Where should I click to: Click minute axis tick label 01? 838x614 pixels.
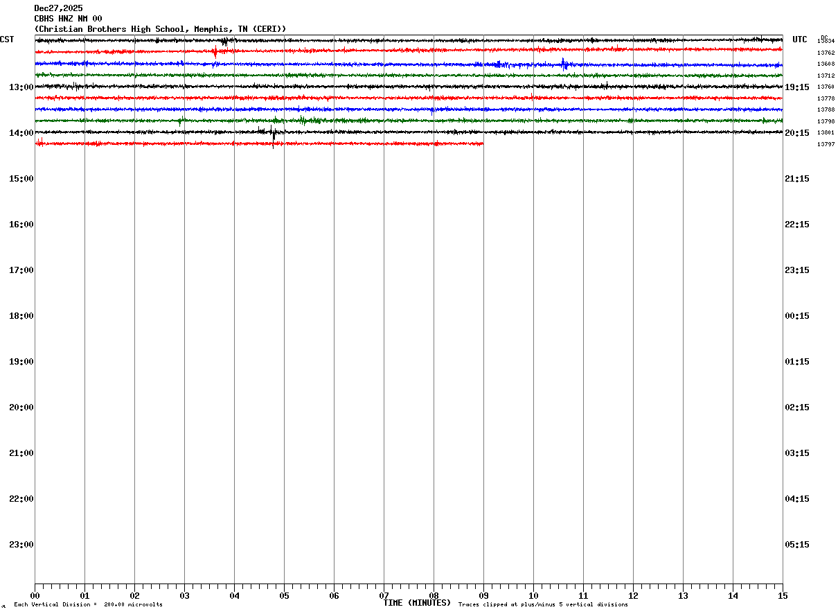[84, 595]
